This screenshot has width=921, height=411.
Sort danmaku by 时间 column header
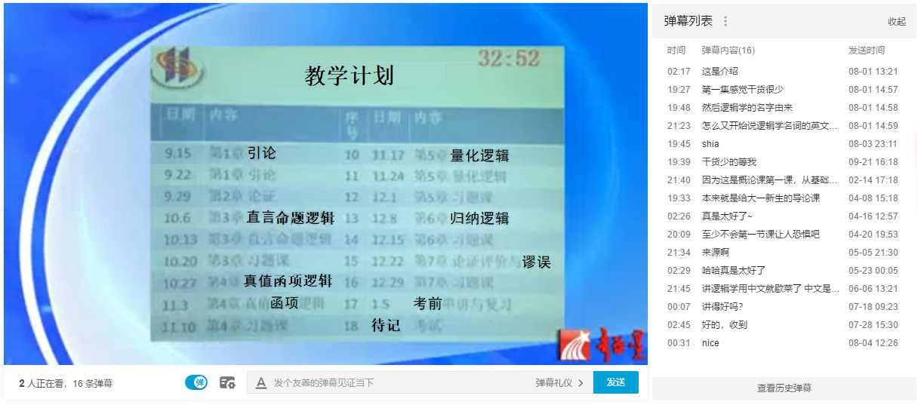coord(676,51)
